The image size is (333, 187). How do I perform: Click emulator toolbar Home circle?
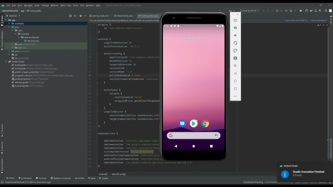tap(235, 81)
